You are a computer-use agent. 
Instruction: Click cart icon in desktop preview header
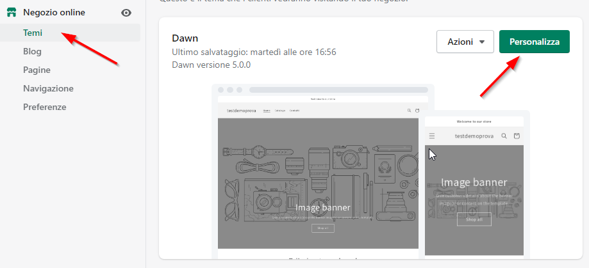pos(417,111)
